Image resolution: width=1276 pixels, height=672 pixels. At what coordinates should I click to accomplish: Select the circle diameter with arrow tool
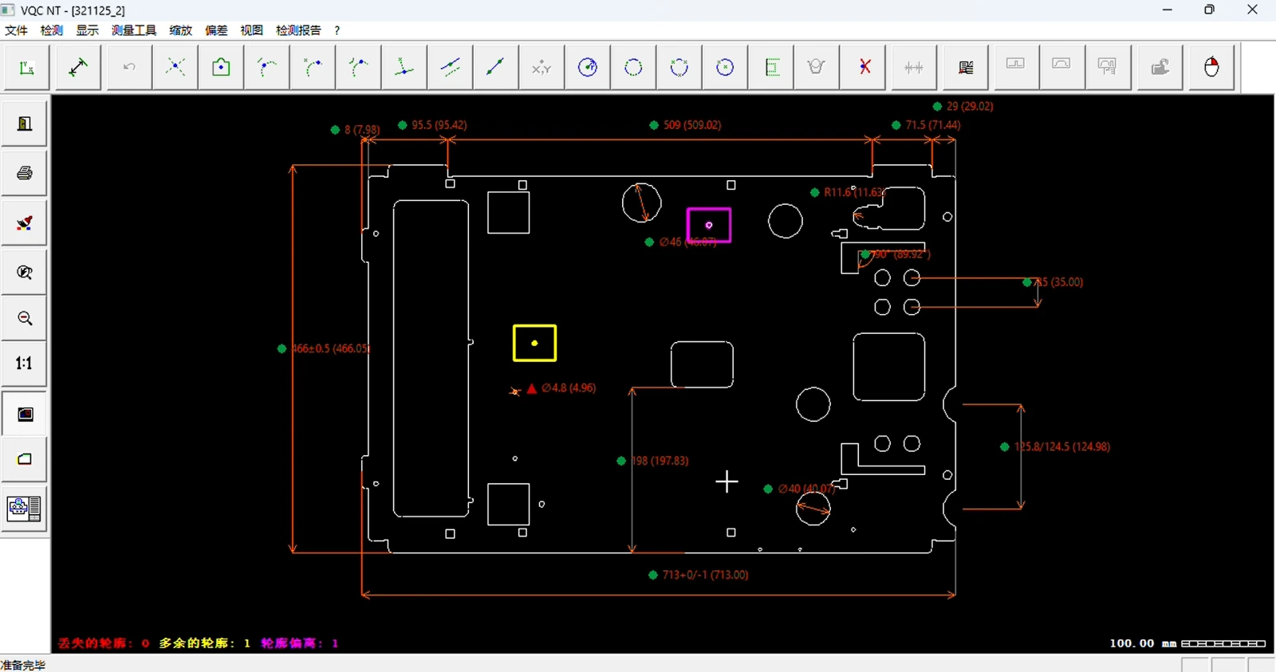click(x=588, y=67)
